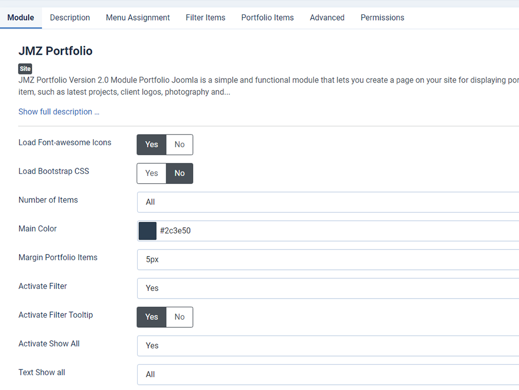Open the Description tab
The width and height of the screenshot is (519, 390).
click(70, 17)
